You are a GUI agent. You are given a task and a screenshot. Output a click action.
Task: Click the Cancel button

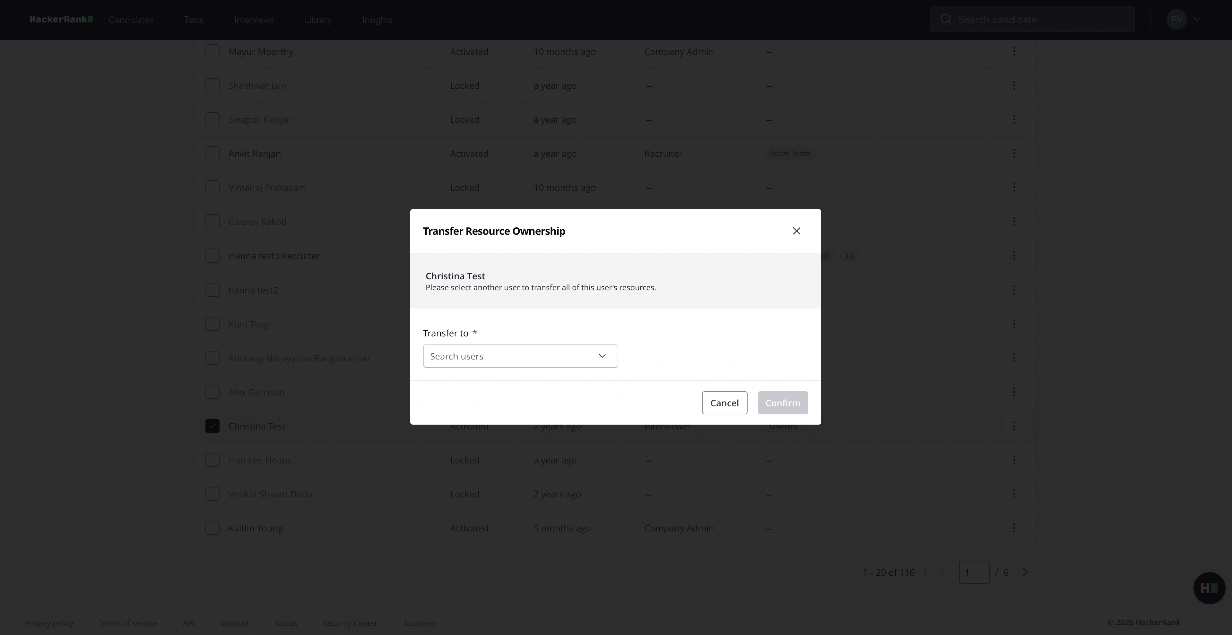pos(724,403)
